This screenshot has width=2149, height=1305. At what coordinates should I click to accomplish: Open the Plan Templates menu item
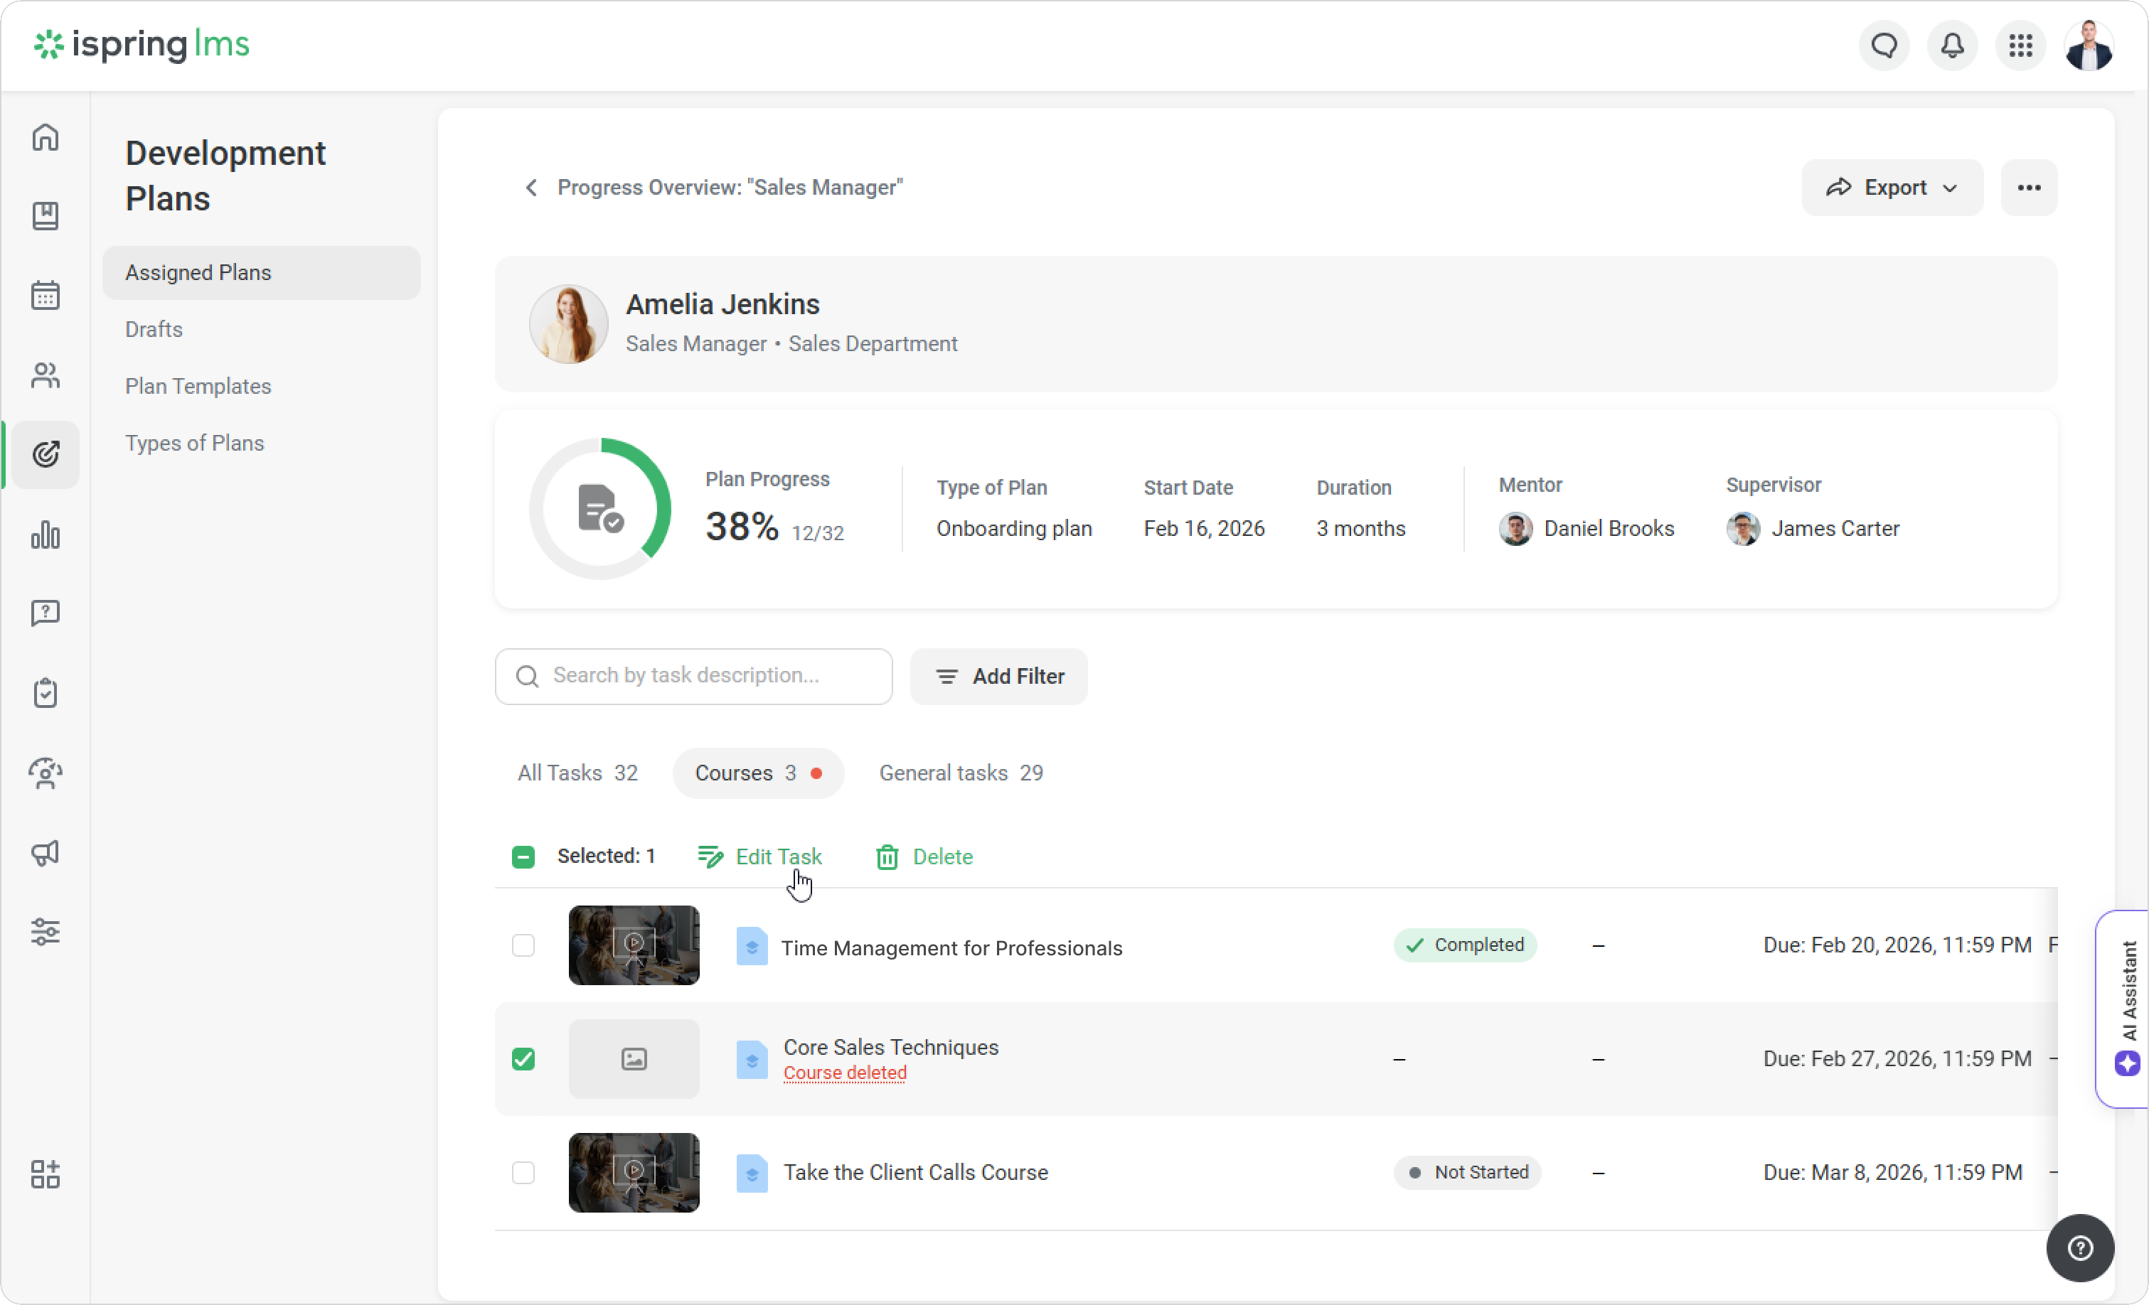198,386
